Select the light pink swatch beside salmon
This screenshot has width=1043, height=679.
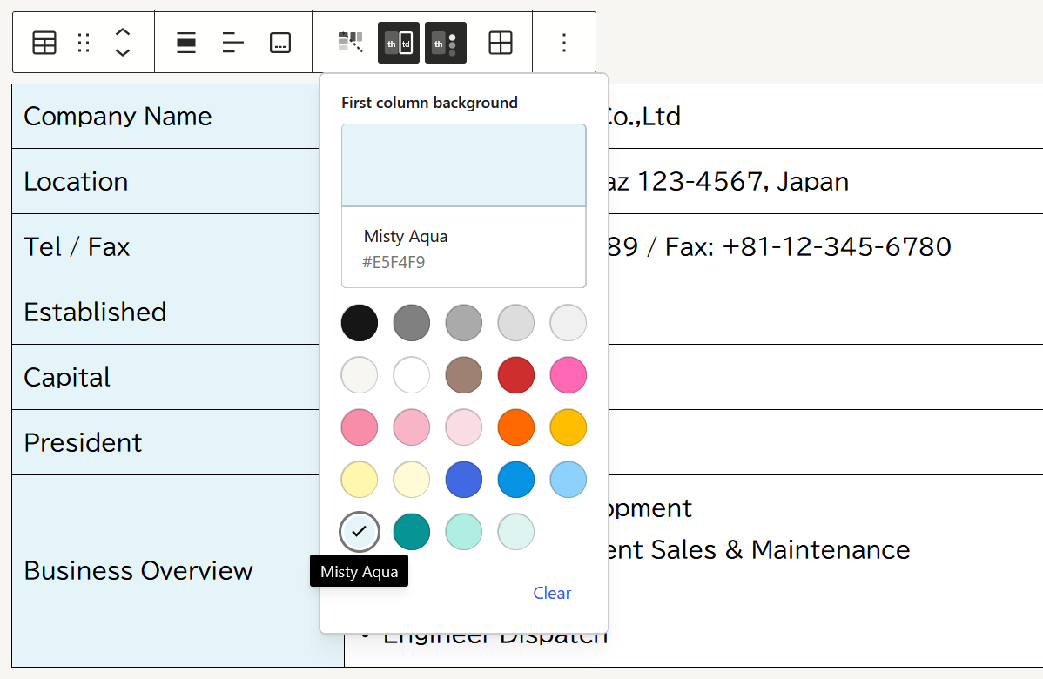pos(412,427)
